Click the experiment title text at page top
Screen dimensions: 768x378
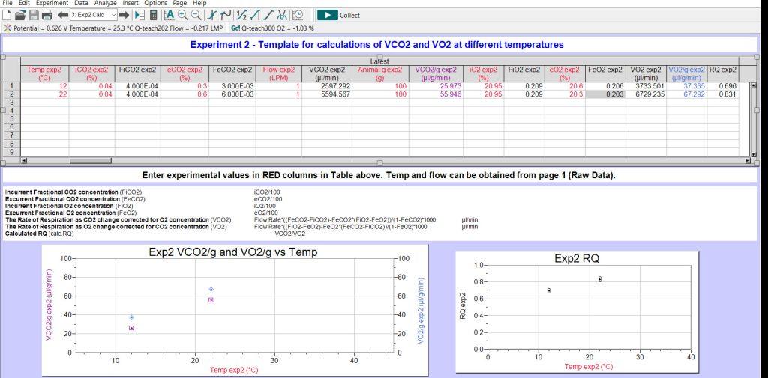coord(376,44)
